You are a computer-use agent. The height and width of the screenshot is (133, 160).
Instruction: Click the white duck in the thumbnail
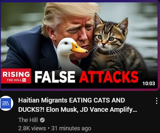[71, 53]
